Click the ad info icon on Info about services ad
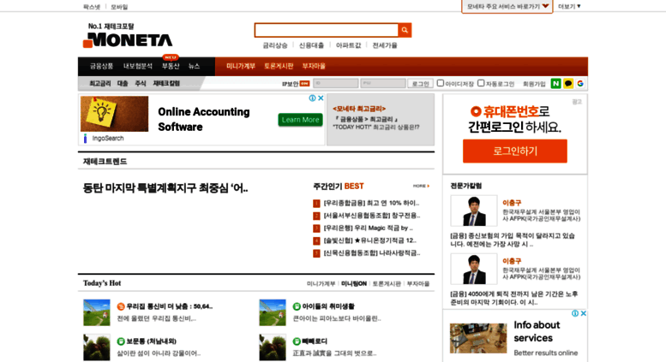This screenshot has width=666, height=362. coord(574,313)
